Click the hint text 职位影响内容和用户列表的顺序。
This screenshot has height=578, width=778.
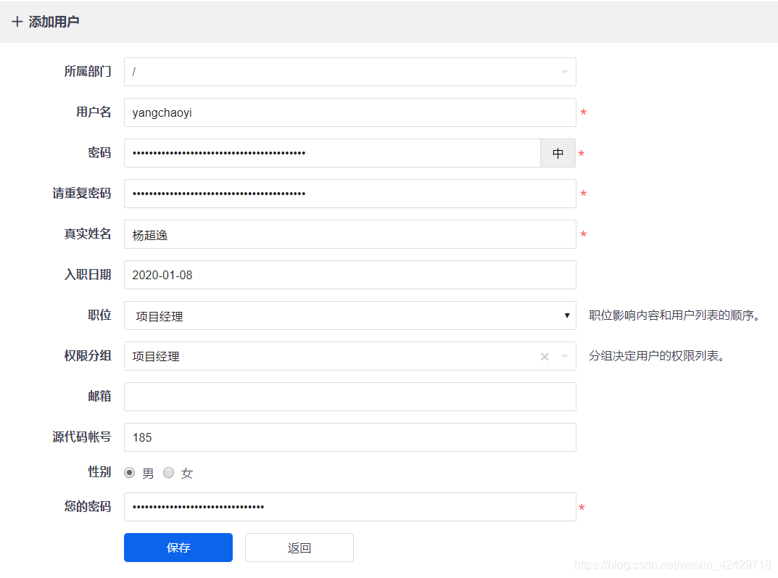click(675, 315)
